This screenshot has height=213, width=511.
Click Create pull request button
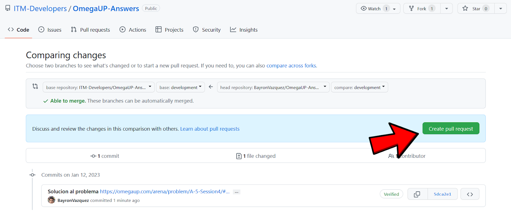[x=451, y=128]
